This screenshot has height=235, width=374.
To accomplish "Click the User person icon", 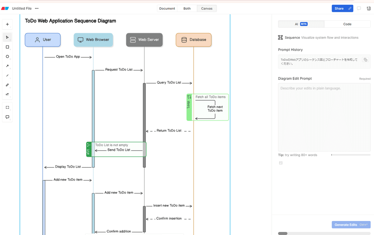I will (37, 40).
